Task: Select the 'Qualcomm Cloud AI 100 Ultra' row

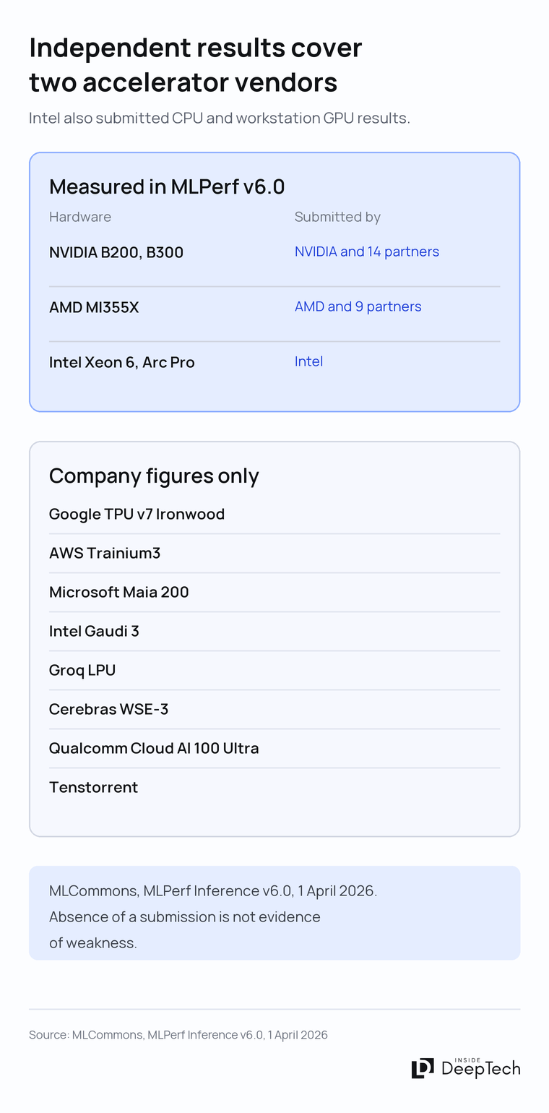Action: (274, 748)
